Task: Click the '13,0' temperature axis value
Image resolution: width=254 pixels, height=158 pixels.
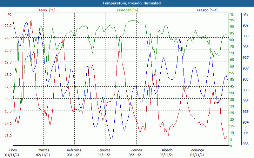Action: [x=9, y=136]
